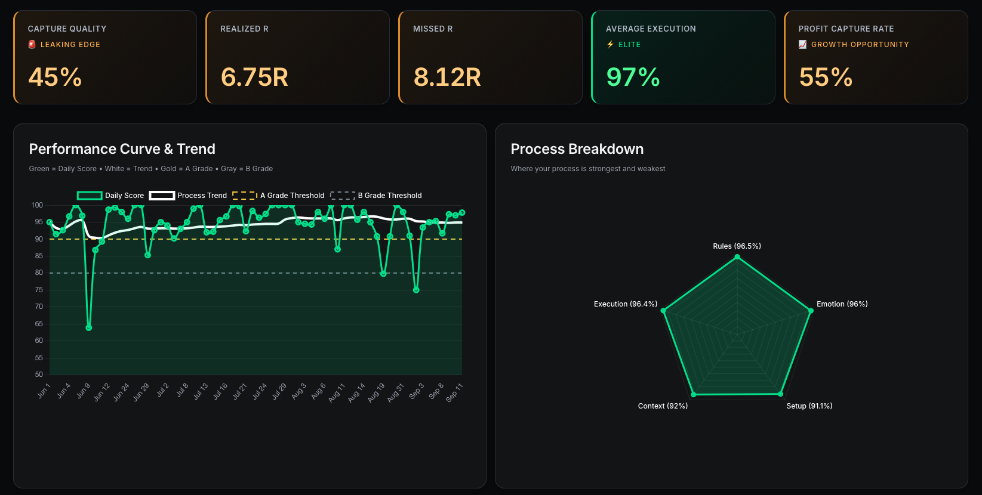Viewport: 982px width, 495px height.
Task: Click the lightning bolt icon beside Elite
Action: pos(610,45)
